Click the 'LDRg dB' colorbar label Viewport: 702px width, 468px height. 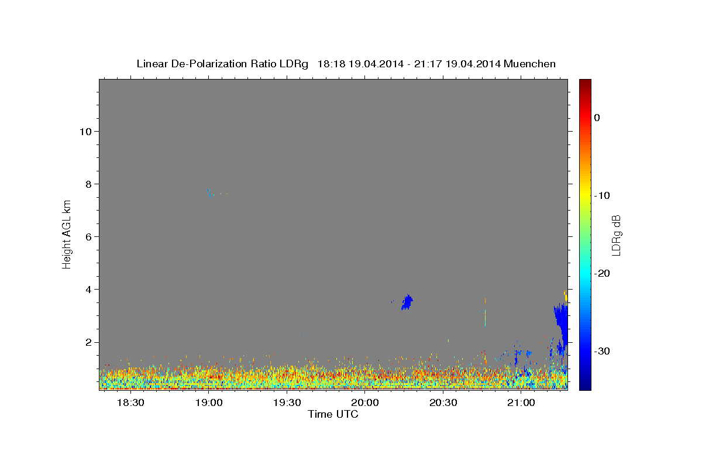tap(615, 235)
